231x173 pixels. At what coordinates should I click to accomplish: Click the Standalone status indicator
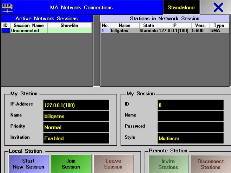point(181,7)
